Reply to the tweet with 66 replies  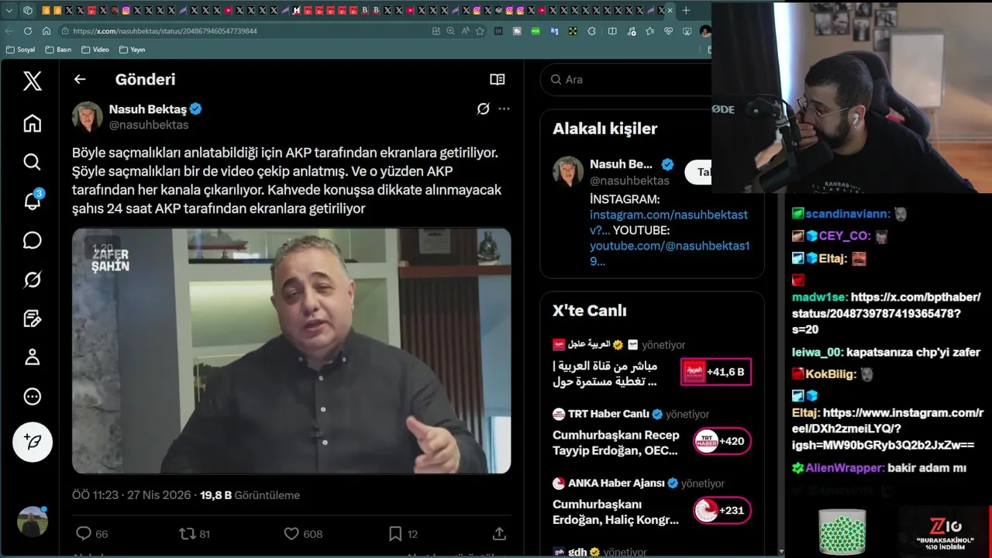pos(91,534)
